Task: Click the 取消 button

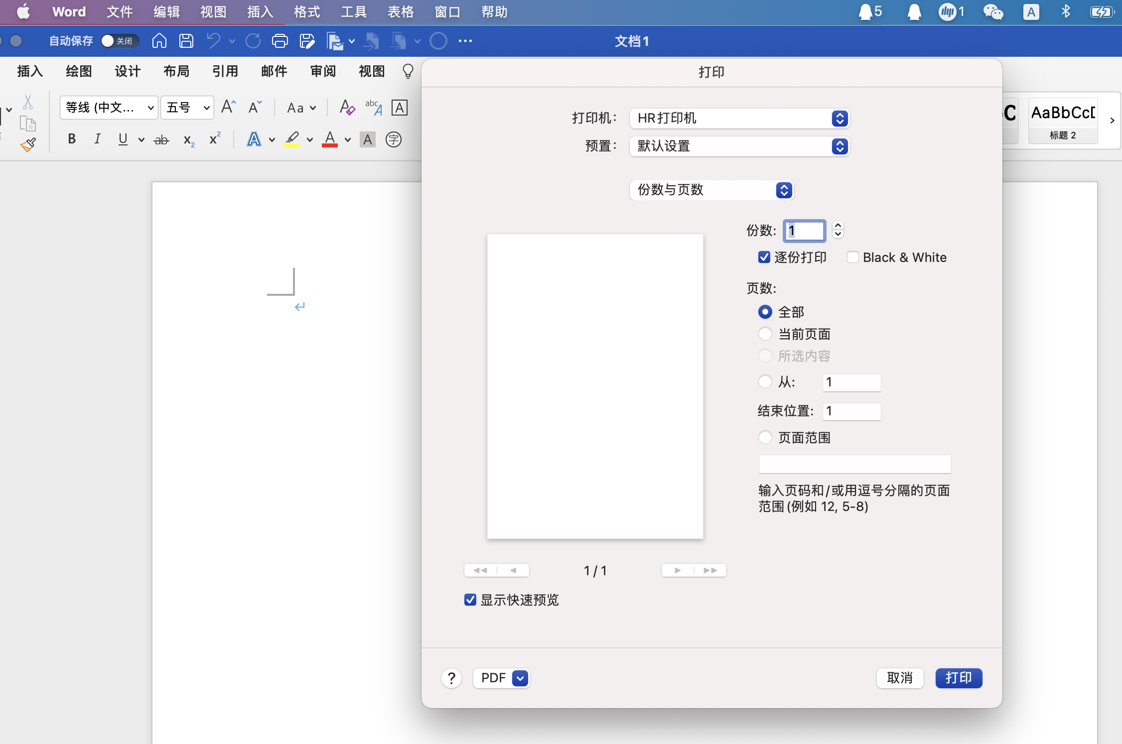Action: 900,678
